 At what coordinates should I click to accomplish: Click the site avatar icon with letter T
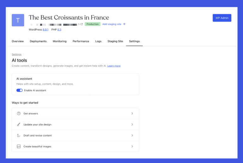point(18,20)
